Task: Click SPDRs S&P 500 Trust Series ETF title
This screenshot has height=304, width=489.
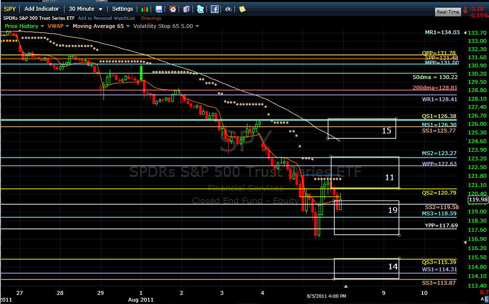Action: pos(39,18)
